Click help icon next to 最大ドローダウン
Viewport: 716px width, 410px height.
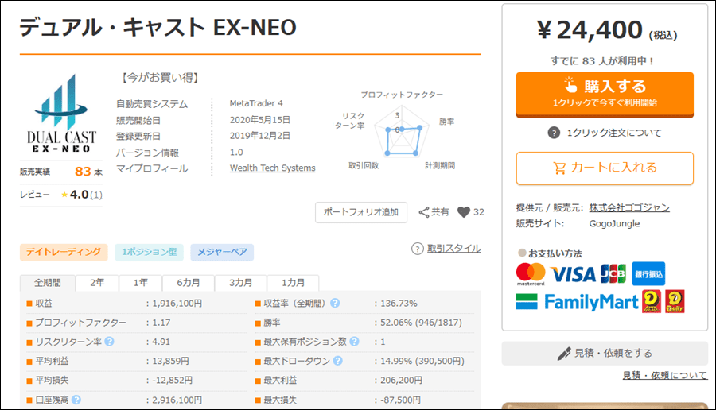(337, 361)
